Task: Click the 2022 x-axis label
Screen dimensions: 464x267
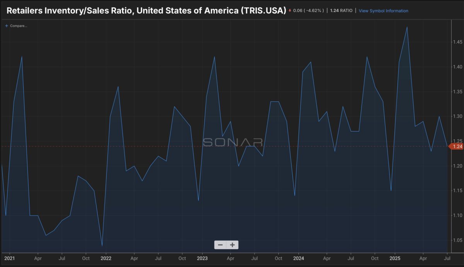Action: [x=106, y=258]
